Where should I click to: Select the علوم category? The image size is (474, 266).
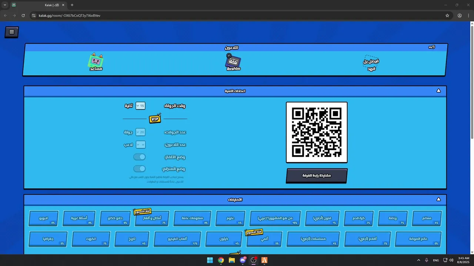[230, 218]
